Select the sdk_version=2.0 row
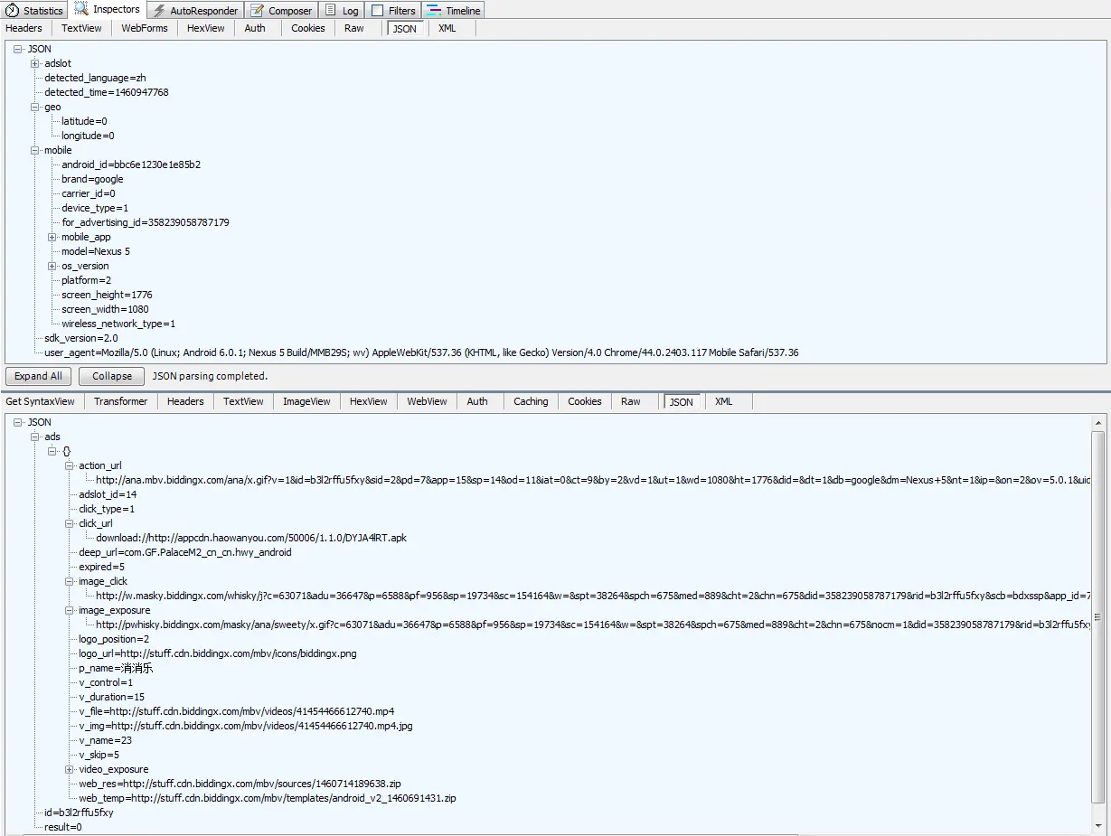 click(x=81, y=338)
